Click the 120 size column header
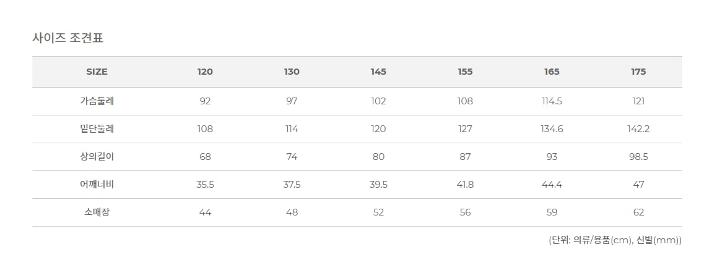 point(205,72)
